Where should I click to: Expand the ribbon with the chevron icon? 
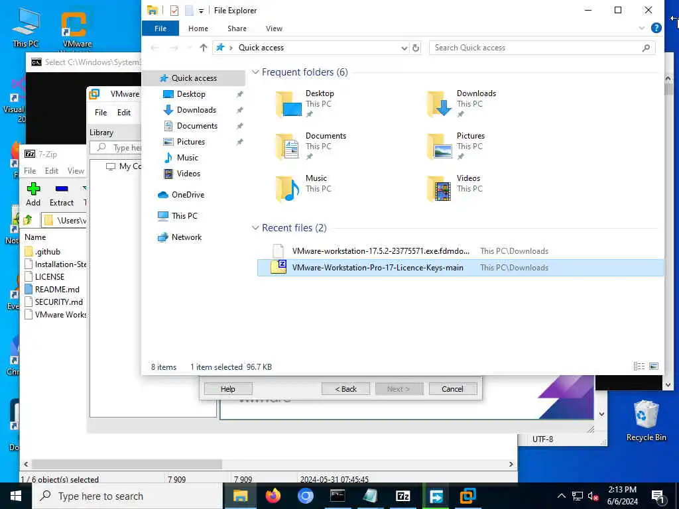point(641,28)
